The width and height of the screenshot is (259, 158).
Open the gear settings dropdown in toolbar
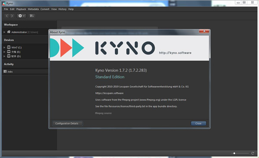pos(22,16)
